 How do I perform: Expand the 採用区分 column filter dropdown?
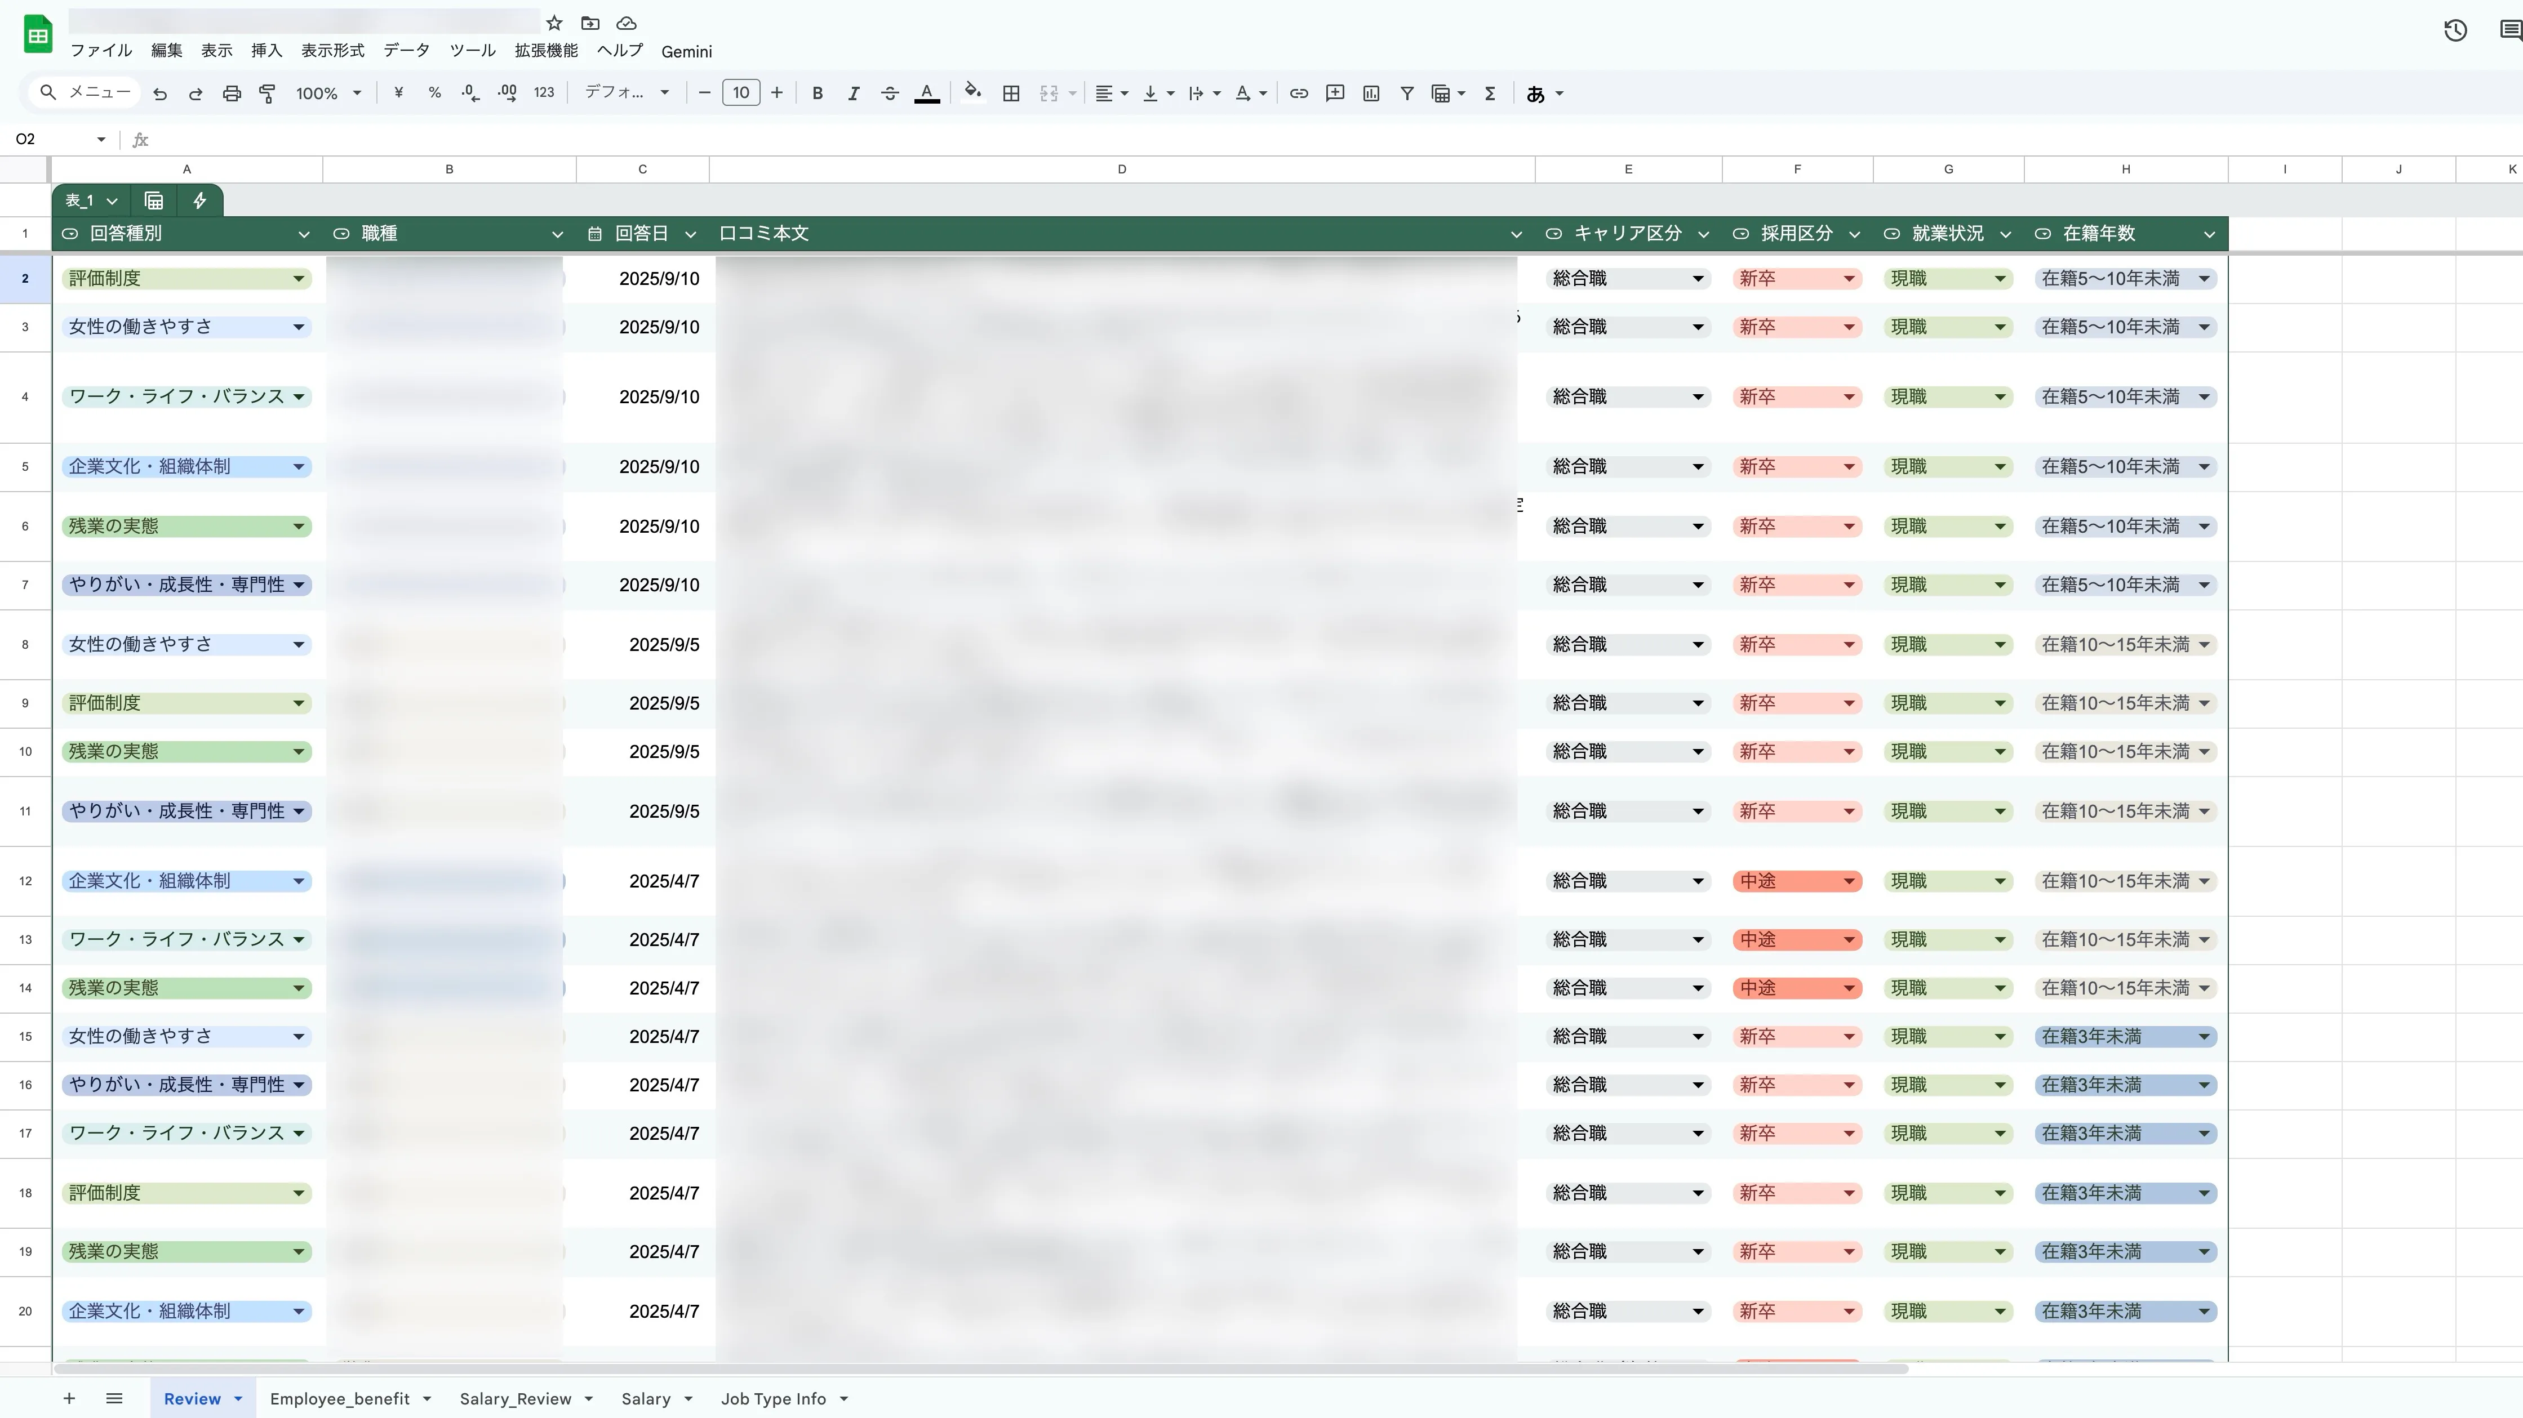tap(1854, 234)
